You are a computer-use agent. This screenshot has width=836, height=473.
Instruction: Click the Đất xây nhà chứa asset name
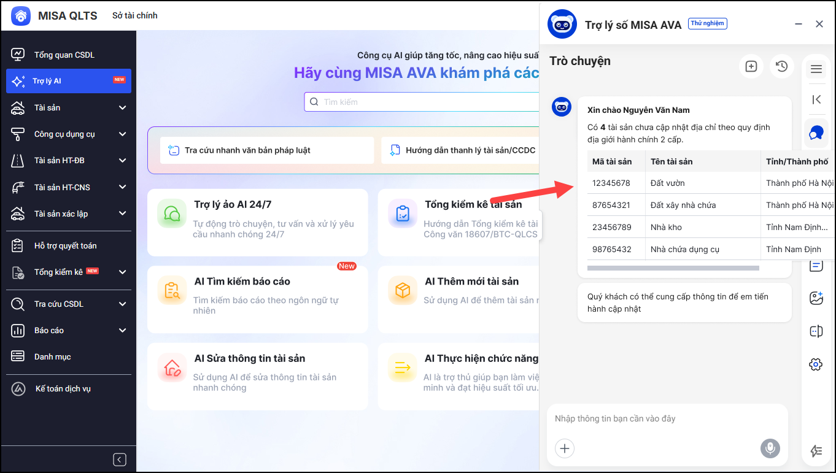683,205
